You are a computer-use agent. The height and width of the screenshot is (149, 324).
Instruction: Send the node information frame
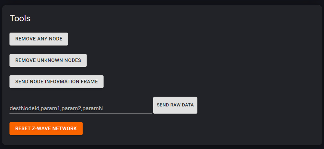tap(56, 82)
